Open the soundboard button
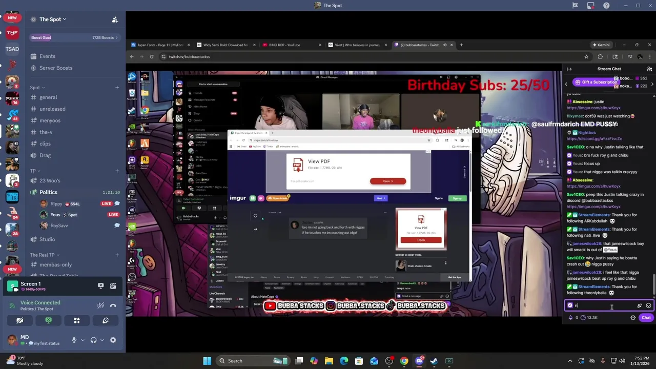Image resolution: width=656 pixels, height=369 pixels. tap(106, 320)
